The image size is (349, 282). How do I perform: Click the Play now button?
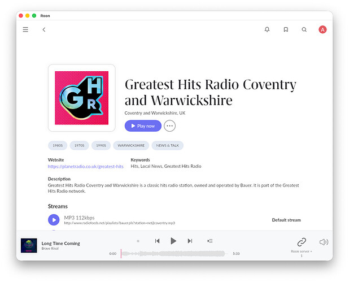[x=143, y=126]
